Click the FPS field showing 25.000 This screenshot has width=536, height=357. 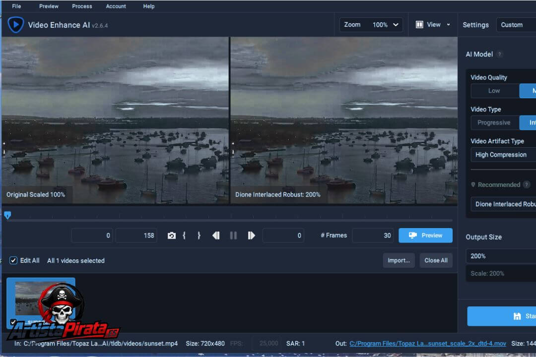(x=267, y=343)
